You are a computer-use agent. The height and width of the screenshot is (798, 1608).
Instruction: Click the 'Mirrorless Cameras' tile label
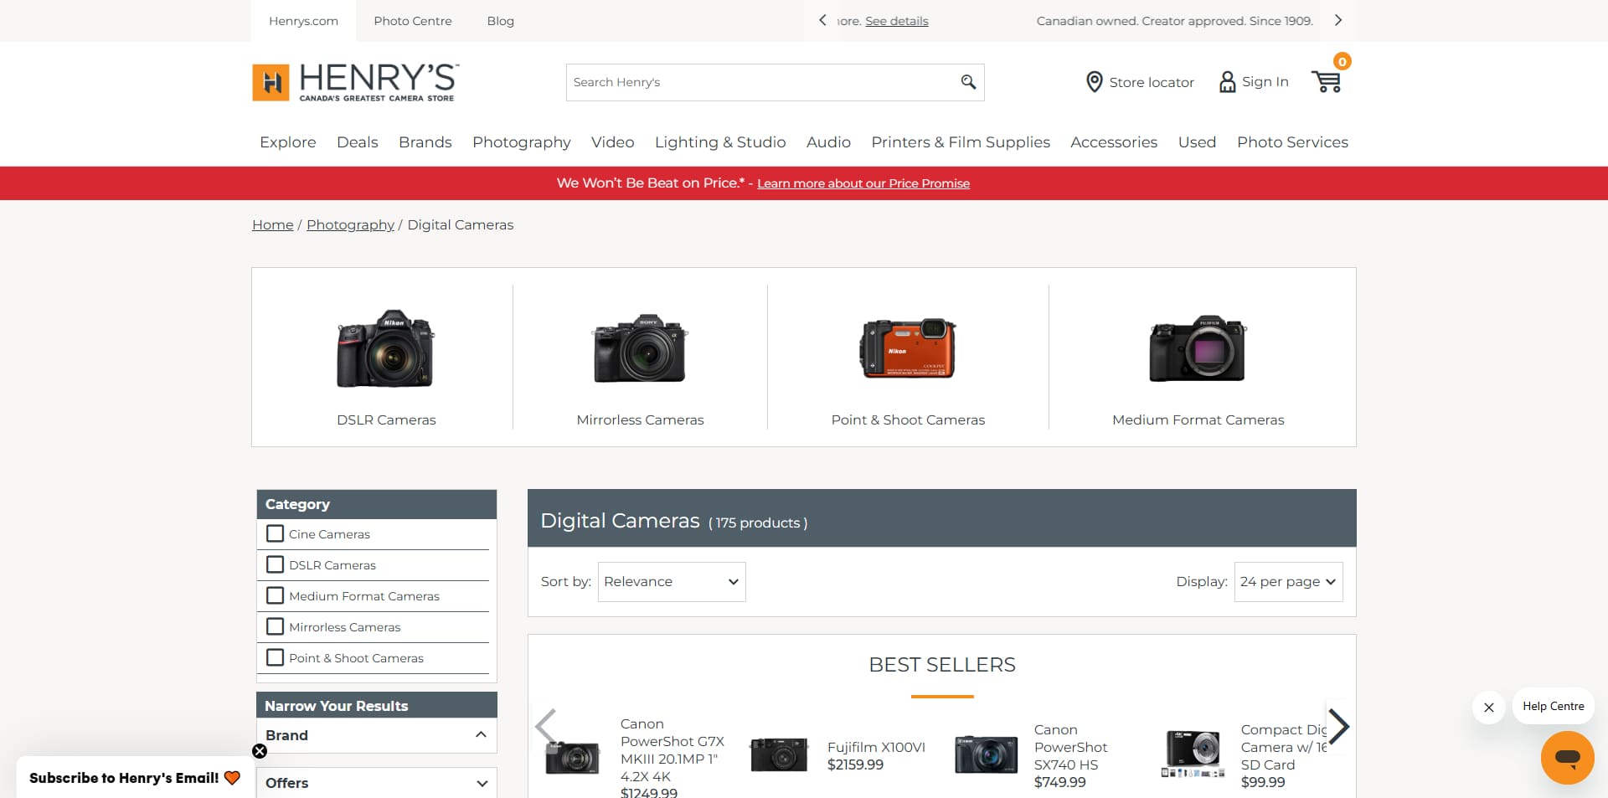click(640, 420)
